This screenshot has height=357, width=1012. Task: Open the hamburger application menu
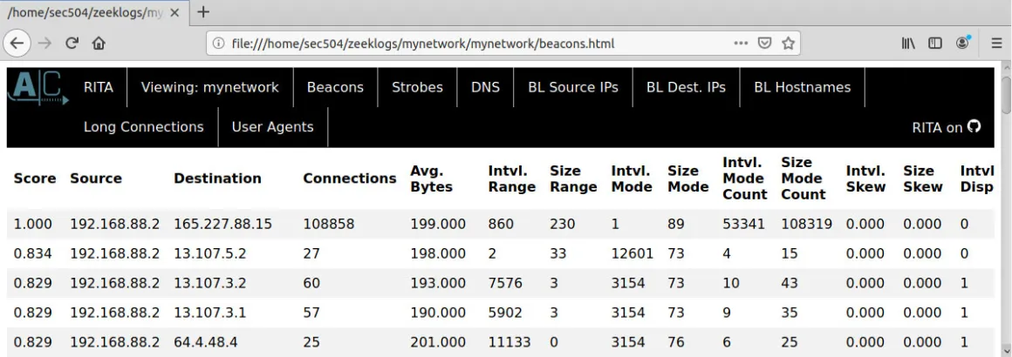(x=996, y=44)
